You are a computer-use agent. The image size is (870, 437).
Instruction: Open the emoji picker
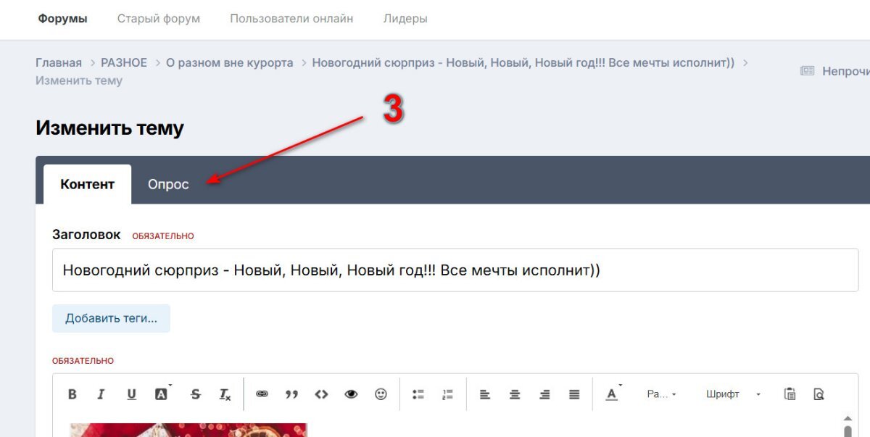point(381,394)
